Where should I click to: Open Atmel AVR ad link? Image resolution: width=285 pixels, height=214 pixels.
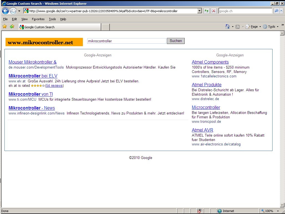[x=202, y=130]
